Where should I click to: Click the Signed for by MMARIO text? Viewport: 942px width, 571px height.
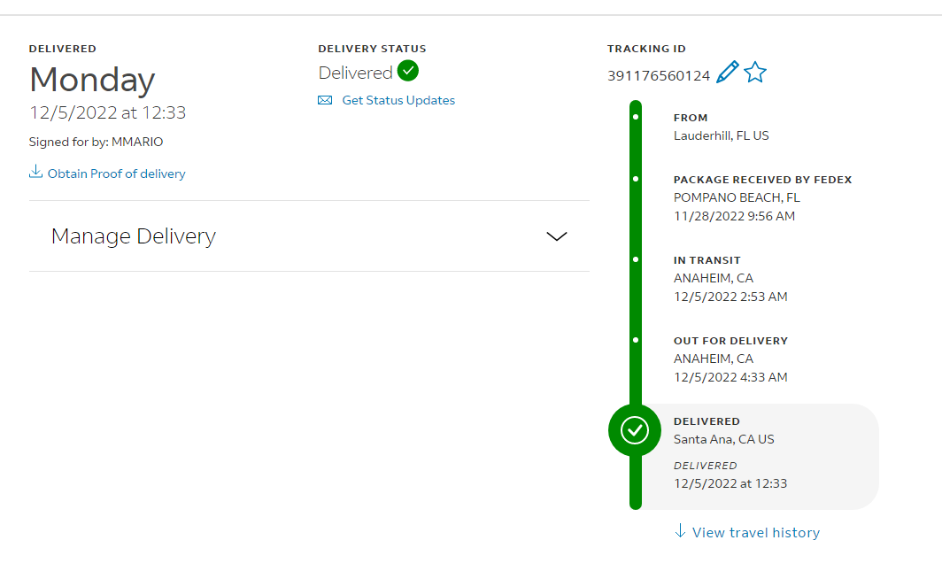point(97,142)
